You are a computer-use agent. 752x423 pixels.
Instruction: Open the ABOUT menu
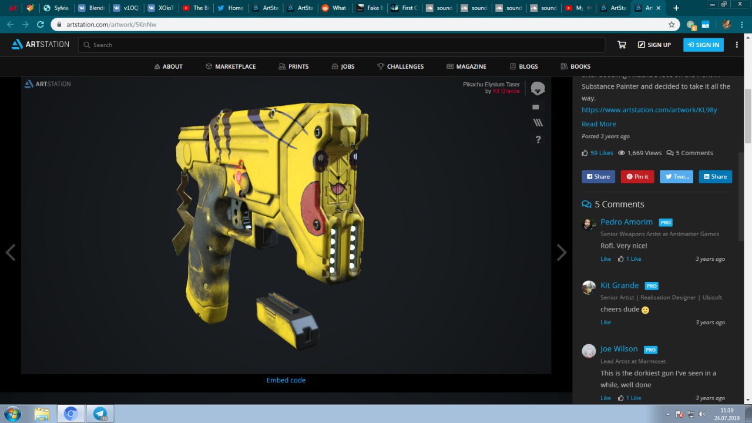pyautogui.click(x=168, y=66)
